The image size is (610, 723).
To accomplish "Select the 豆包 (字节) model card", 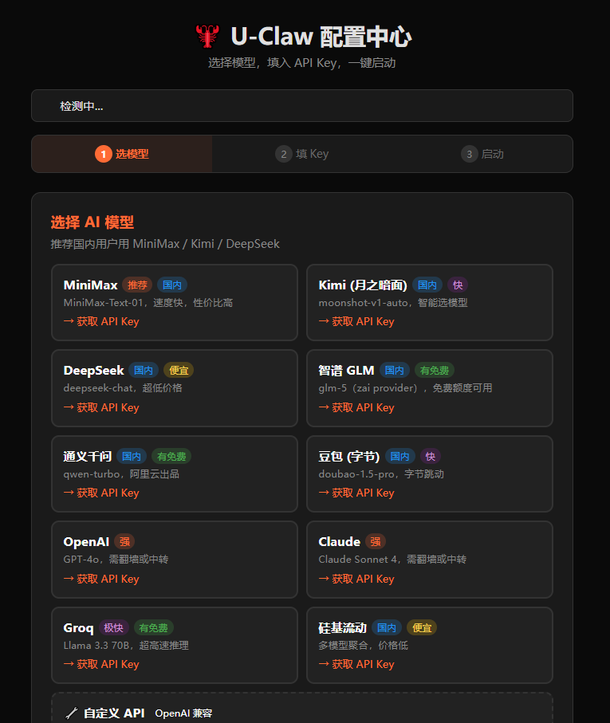I will coord(429,474).
